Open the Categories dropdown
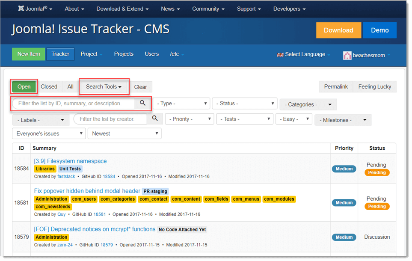The image size is (412, 261). 308,104
